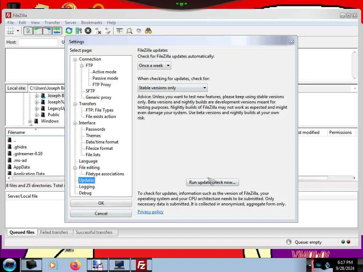Open the Stable versions only dropdown
The width and height of the screenshot is (363, 272).
click(x=173, y=88)
